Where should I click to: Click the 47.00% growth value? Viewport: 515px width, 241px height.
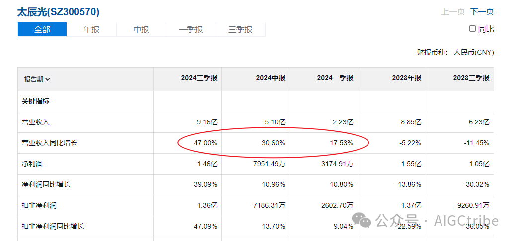pos(206,143)
